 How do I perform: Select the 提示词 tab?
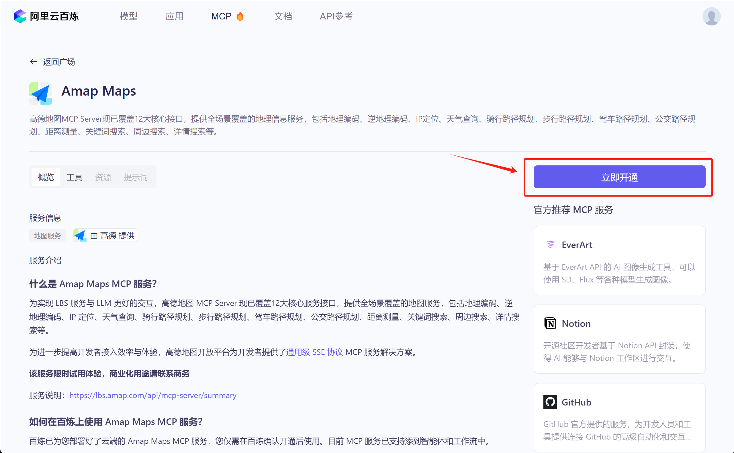pos(136,177)
